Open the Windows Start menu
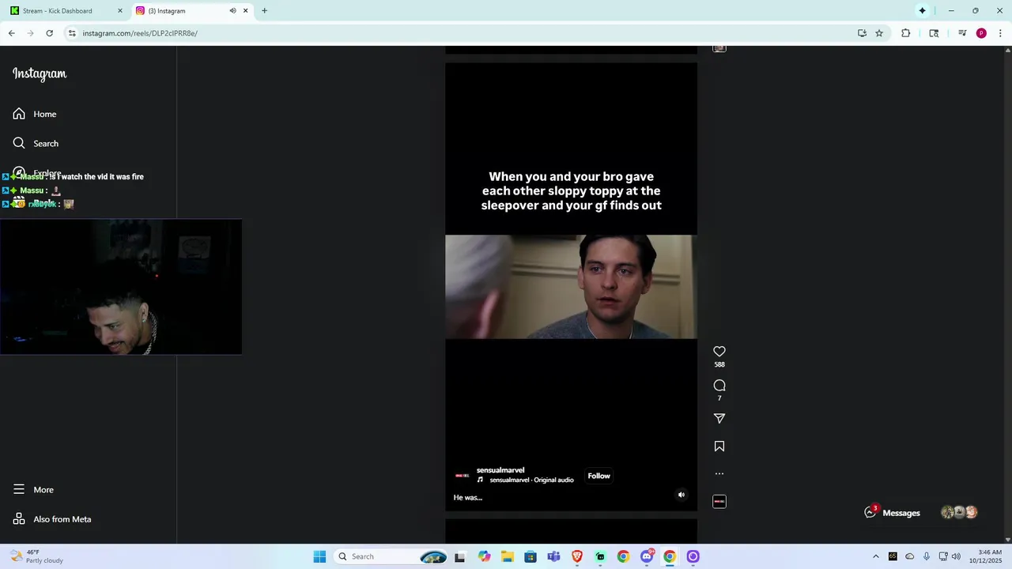The height and width of the screenshot is (569, 1012). point(319,556)
